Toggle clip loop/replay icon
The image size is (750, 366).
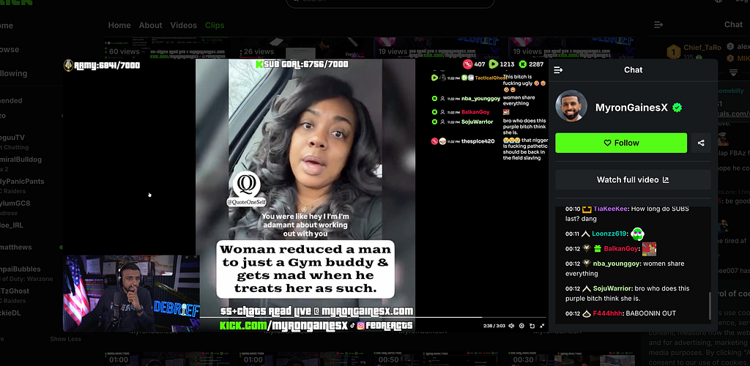point(532,326)
